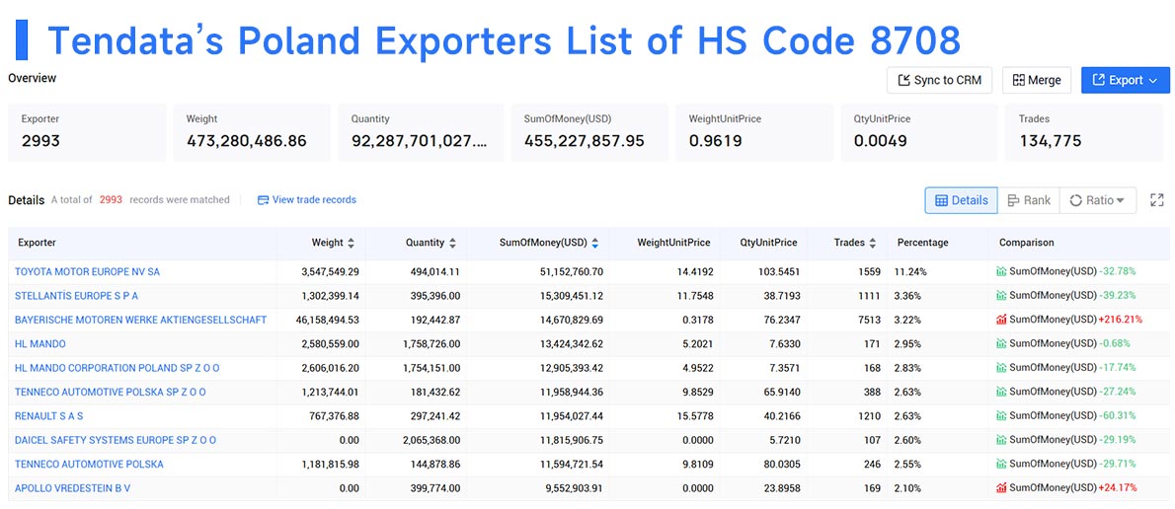
Task: Open HL MANDO CORPORATION POLAND SP Z O O
Action: coord(117,368)
